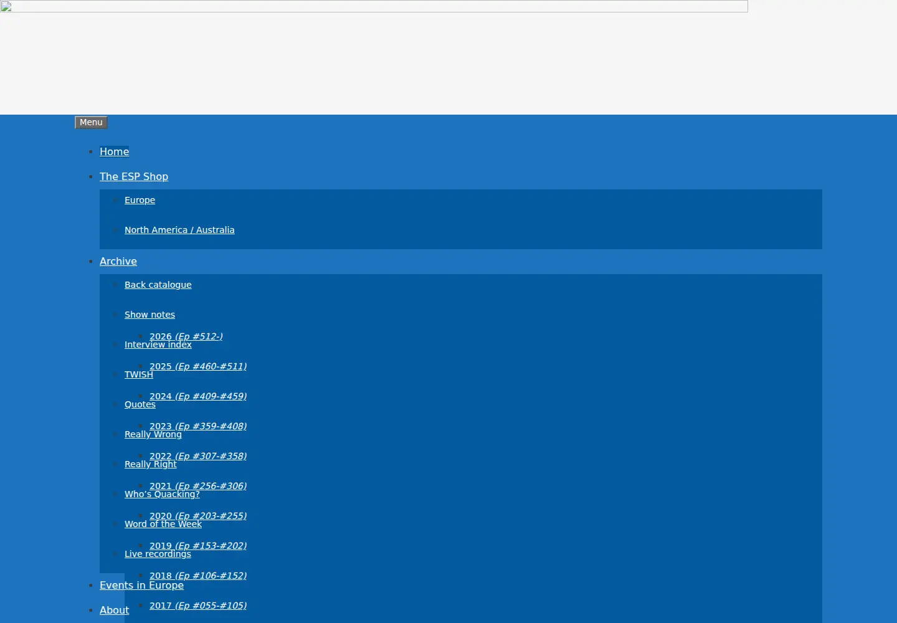This screenshot has height=623, width=897.
Task: Open the Really Wrong link
Action: [x=153, y=434]
